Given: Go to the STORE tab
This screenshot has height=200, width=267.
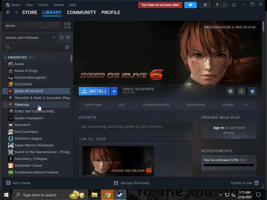Looking at the screenshot, I should pyautogui.click(x=30, y=12).
